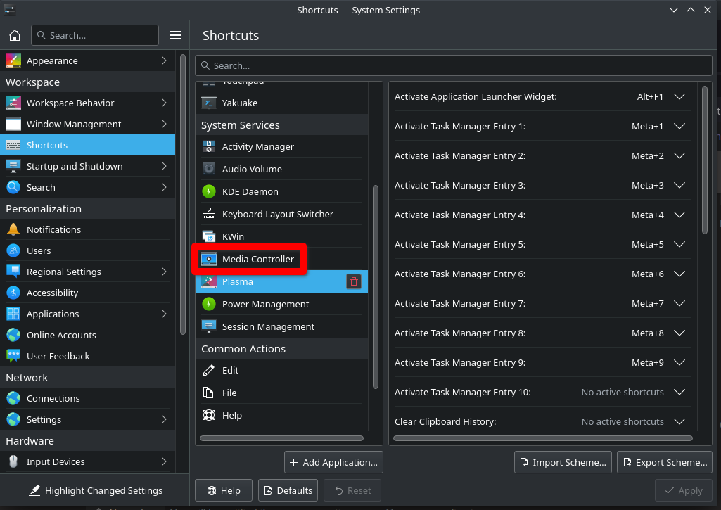Click the Appearance icon in the sidebar
The width and height of the screenshot is (721, 510).
pos(13,60)
